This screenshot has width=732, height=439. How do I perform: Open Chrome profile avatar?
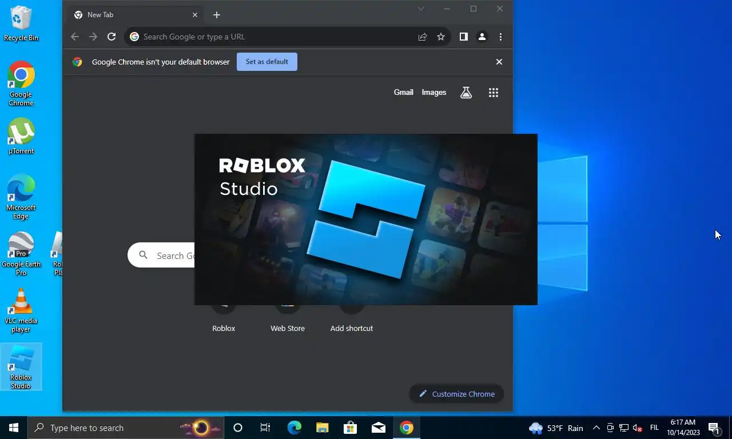(482, 37)
